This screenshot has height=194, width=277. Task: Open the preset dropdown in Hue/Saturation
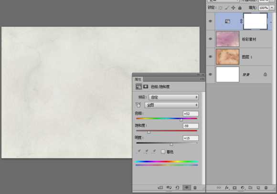pos(173,97)
